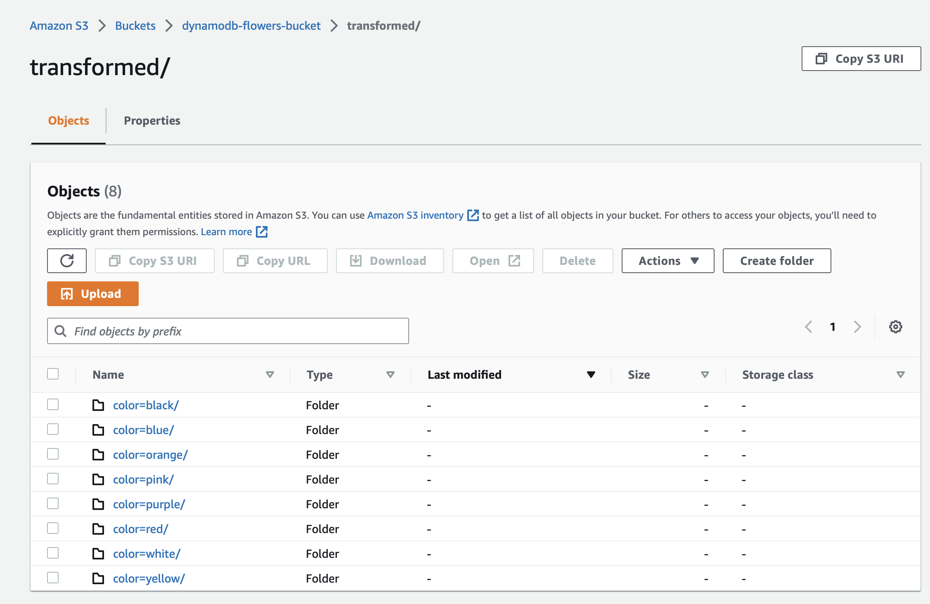The height and width of the screenshot is (604, 930).
Task: Check the box next to color=yellow/
Action: pos(53,578)
